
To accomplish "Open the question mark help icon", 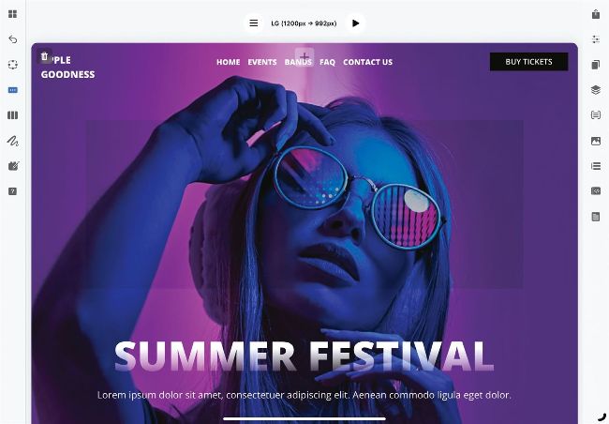I will tap(12, 191).
